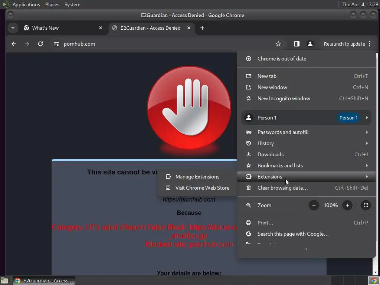Select E2Guardian - Access taskbar window button
This screenshot has width=380, height=285.
44,281
